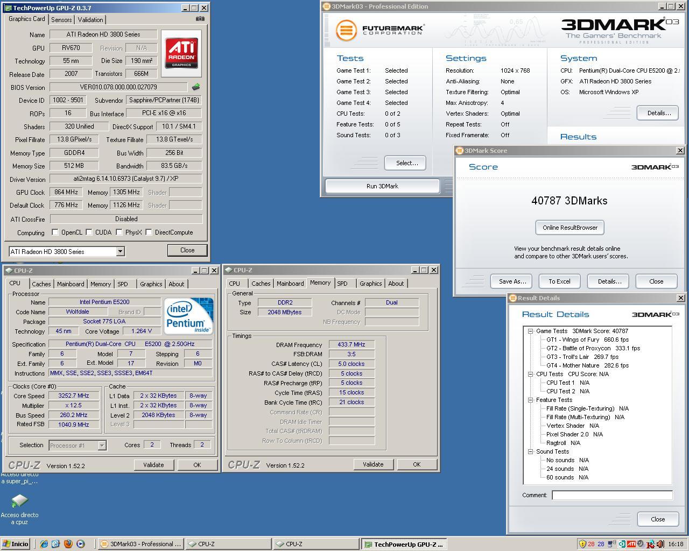Open the cpuz desktop shortcut icon

tap(19, 501)
